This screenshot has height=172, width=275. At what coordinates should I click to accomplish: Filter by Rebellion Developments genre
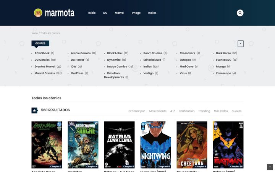(x=114, y=75)
